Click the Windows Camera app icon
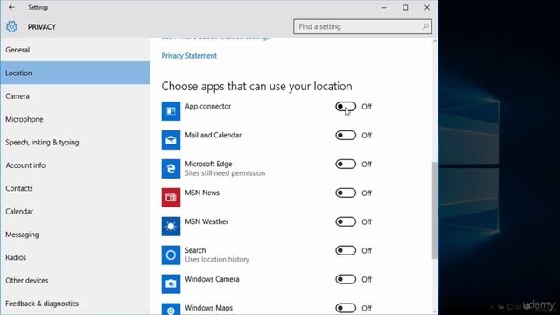Screen dimensions: 560x315 (171, 283)
